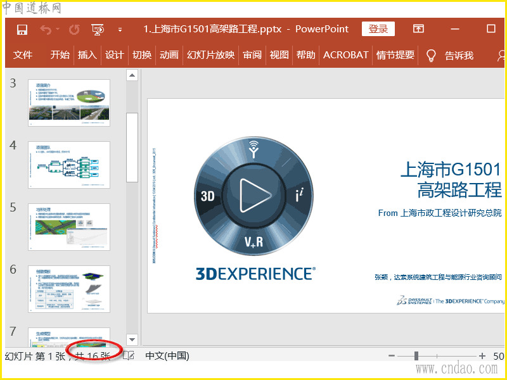Click the thumbnail pane scrollbar thumb

pyautogui.click(x=132, y=148)
